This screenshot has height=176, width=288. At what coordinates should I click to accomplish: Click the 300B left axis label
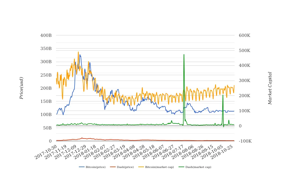[x=46, y=62]
